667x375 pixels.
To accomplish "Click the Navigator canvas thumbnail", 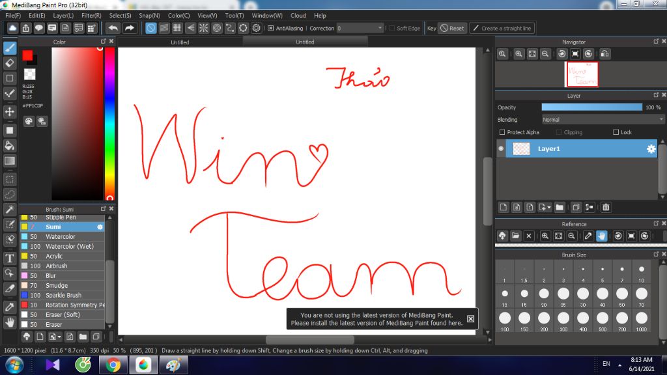I will [x=582, y=74].
